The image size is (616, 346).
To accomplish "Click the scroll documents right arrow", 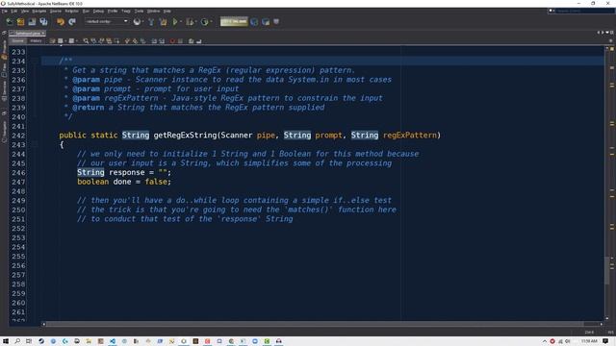I will (603, 33).
